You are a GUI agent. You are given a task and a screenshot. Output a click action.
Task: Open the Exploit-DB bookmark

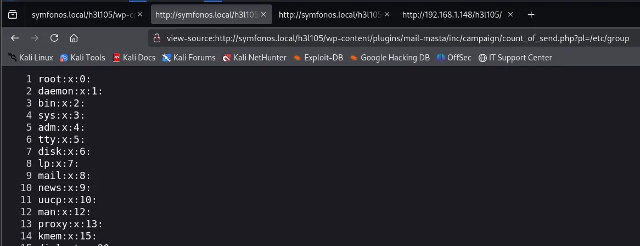pyautogui.click(x=318, y=58)
